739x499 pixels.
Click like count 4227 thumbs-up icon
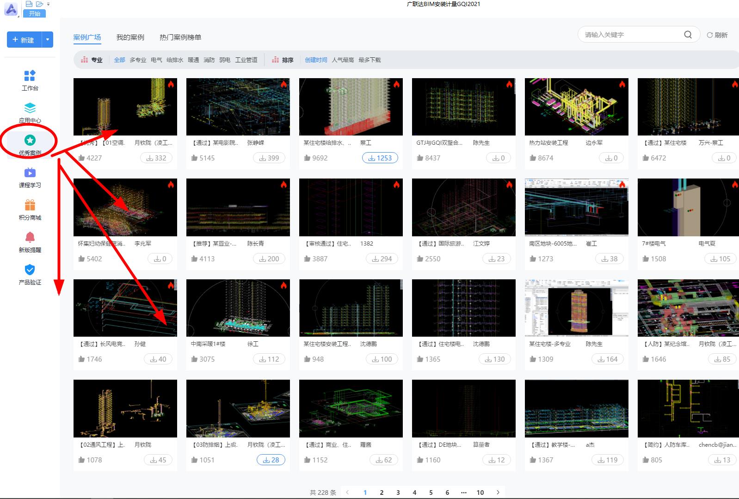(x=81, y=158)
